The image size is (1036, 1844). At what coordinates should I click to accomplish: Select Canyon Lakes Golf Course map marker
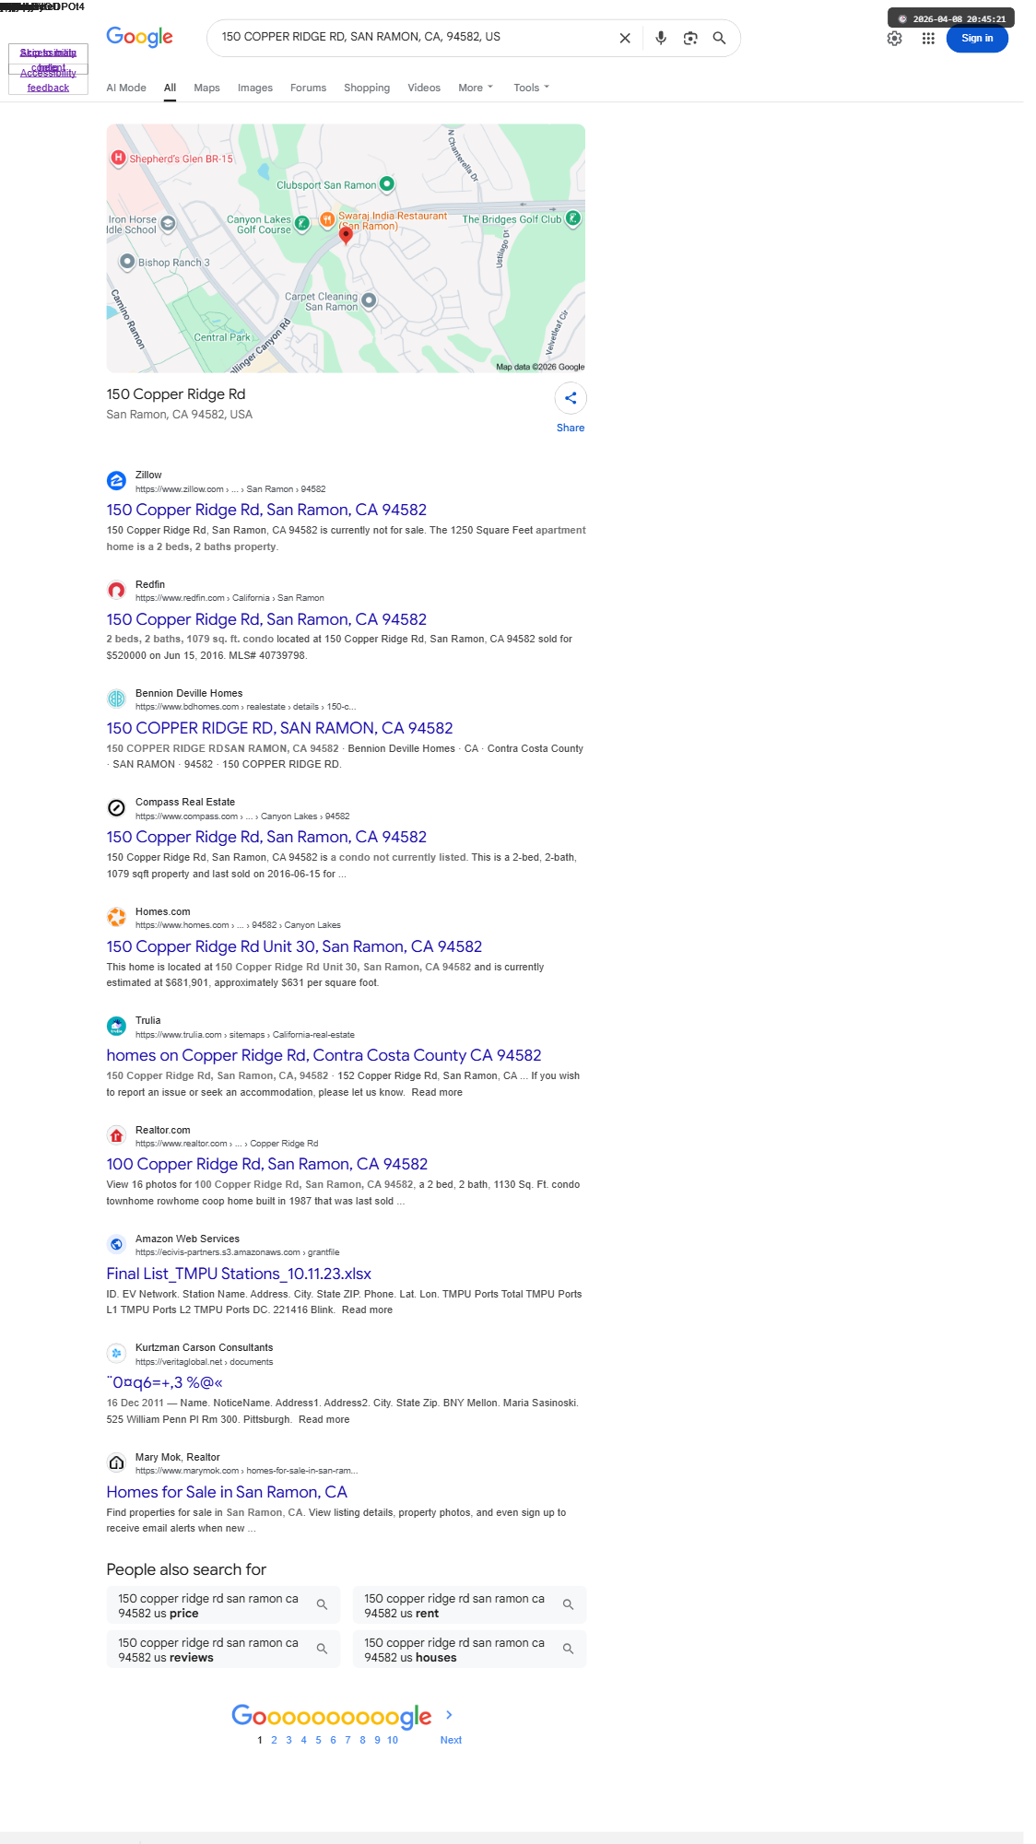301,223
